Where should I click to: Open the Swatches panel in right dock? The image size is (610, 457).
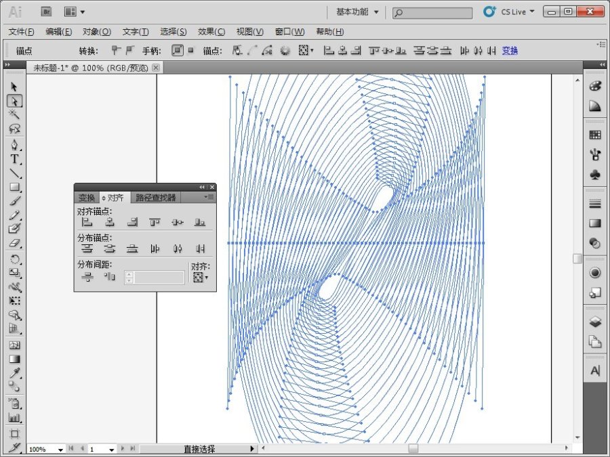pos(595,135)
